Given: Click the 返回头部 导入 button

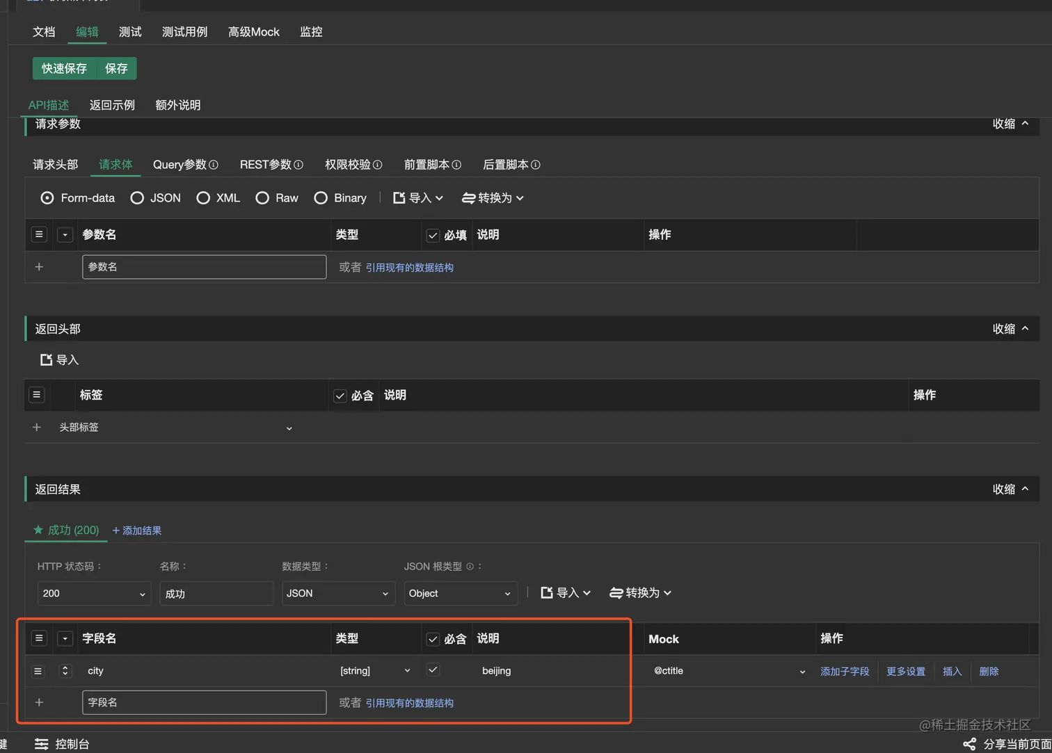Looking at the screenshot, I should 60,359.
